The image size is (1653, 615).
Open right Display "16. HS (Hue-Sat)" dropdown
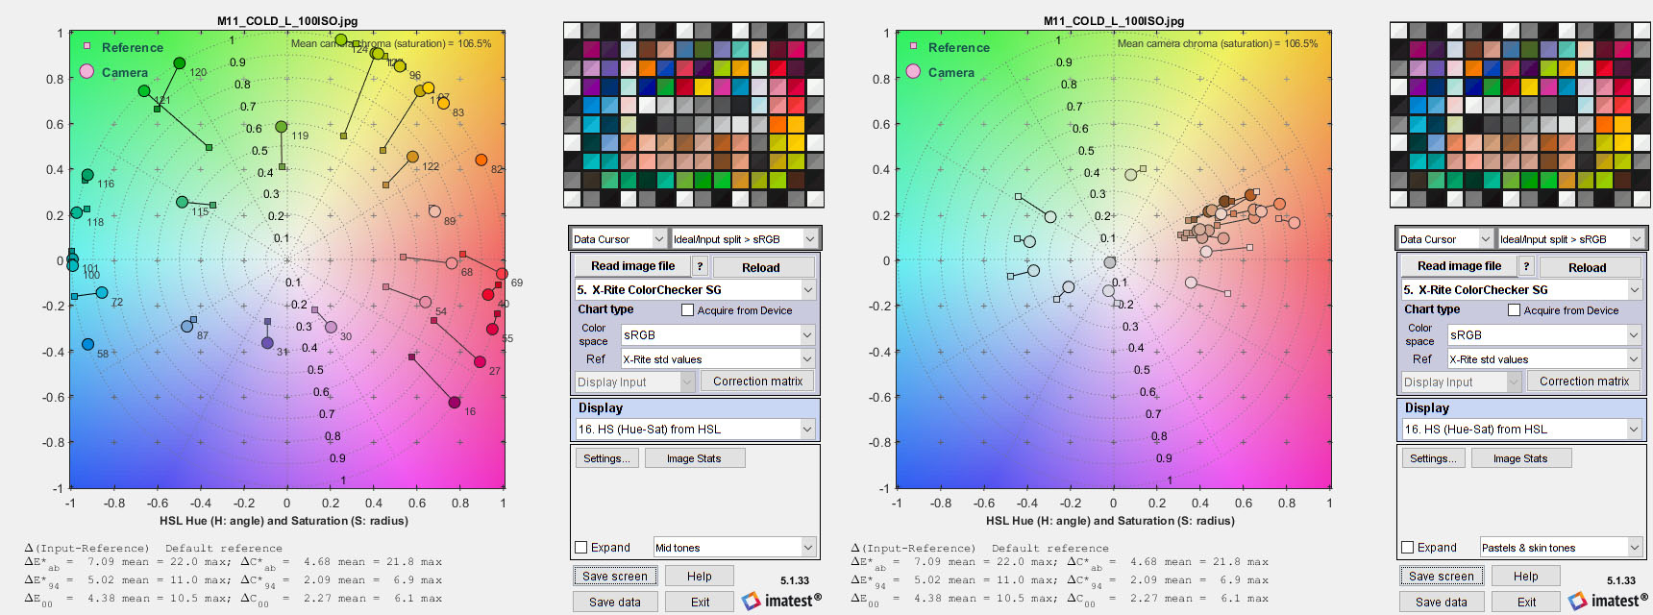tap(1521, 430)
